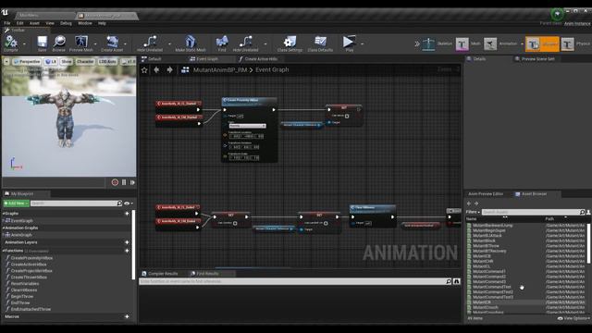This screenshot has width=592, height=333.
Task: Click the green Add New button
Action: click(x=16, y=203)
